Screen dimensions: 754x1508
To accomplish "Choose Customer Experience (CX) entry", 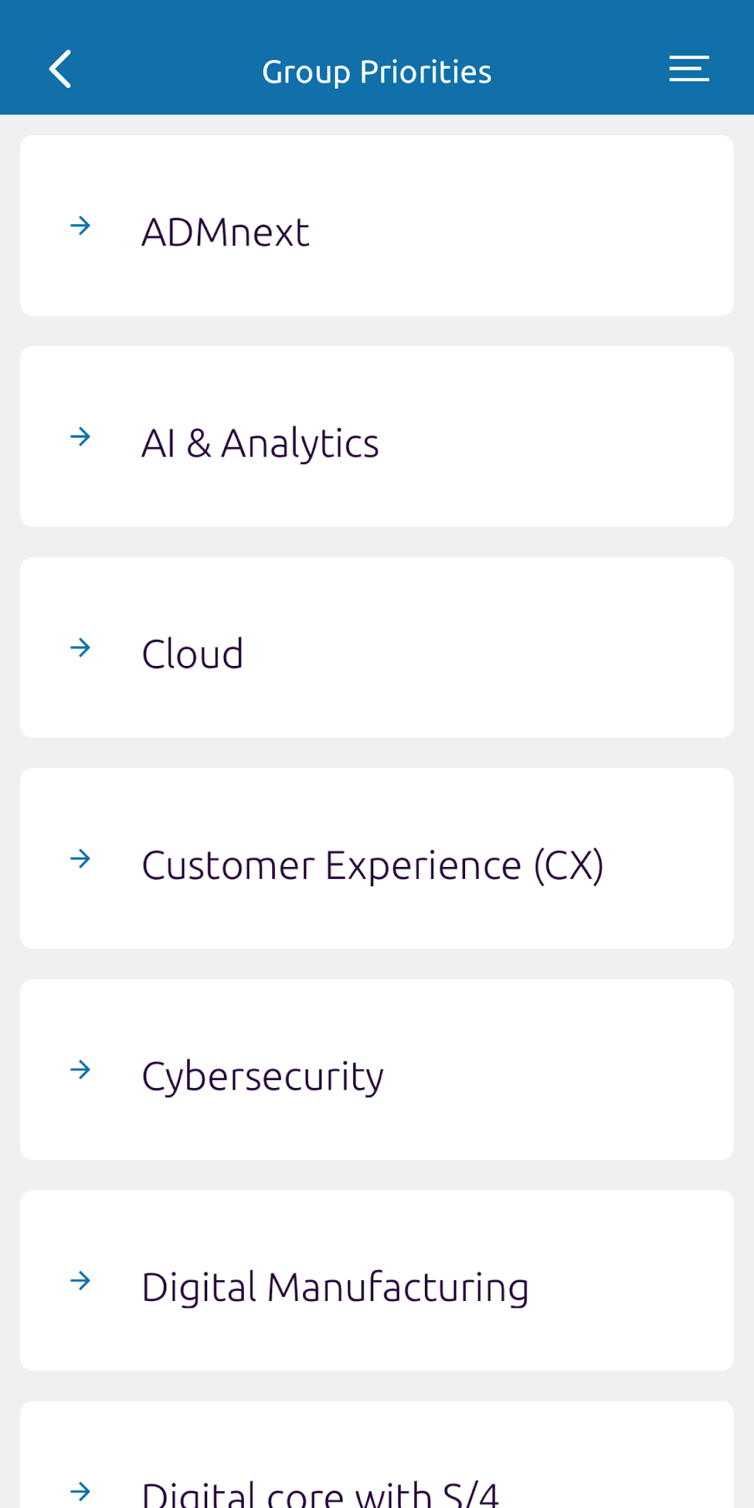I will click(373, 866).
